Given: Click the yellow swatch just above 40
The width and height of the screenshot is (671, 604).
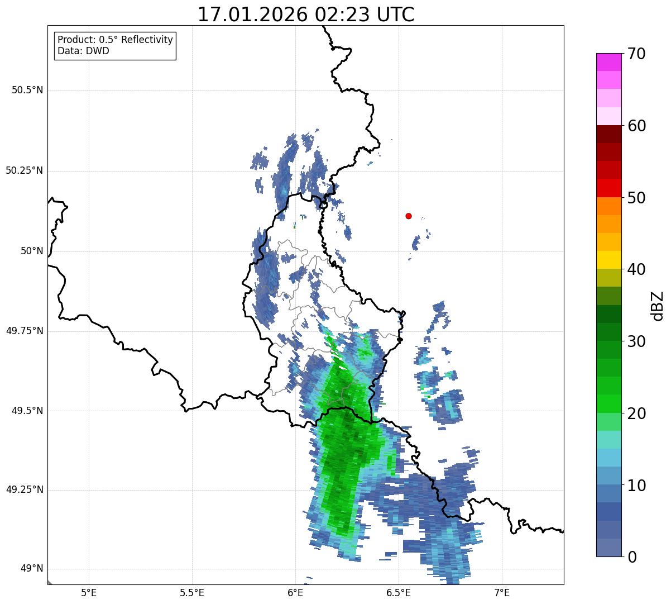Looking at the screenshot, I should [609, 260].
